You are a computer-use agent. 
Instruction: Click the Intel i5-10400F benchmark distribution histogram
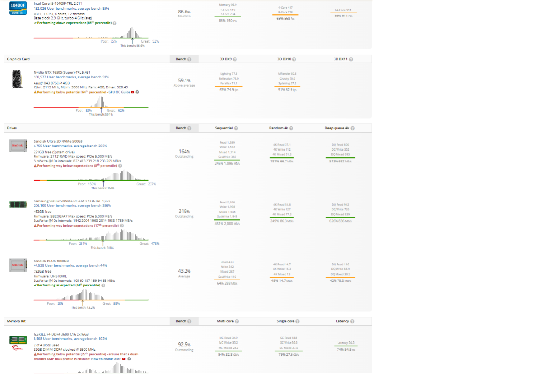(91, 33)
